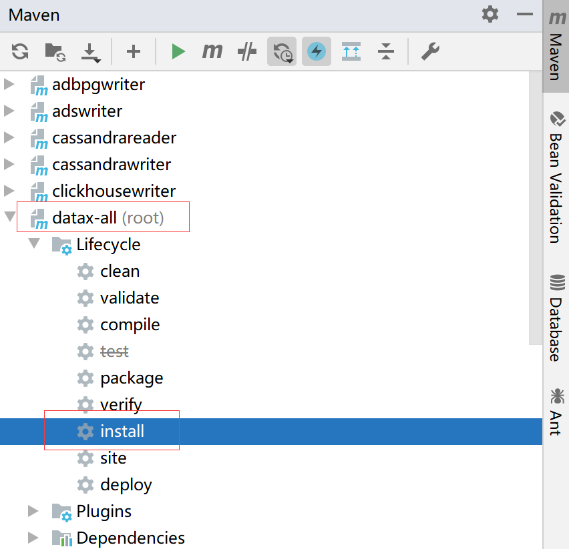Click the Maven panel title
The width and height of the screenshot is (569, 549).
pyautogui.click(x=34, y=15)
